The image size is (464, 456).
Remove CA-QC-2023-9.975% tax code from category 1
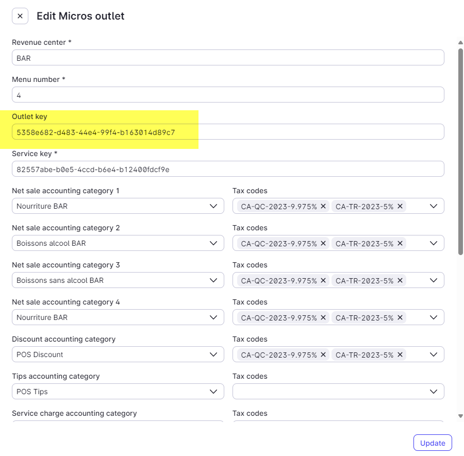pos(323,206)
